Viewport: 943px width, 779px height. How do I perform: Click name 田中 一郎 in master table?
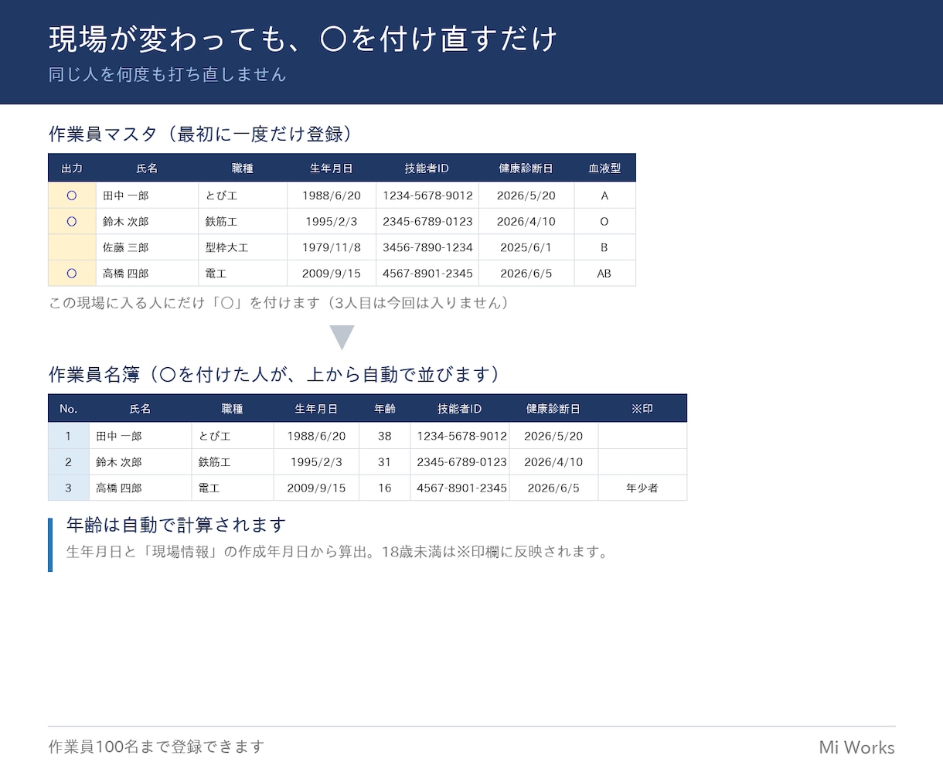125,196
